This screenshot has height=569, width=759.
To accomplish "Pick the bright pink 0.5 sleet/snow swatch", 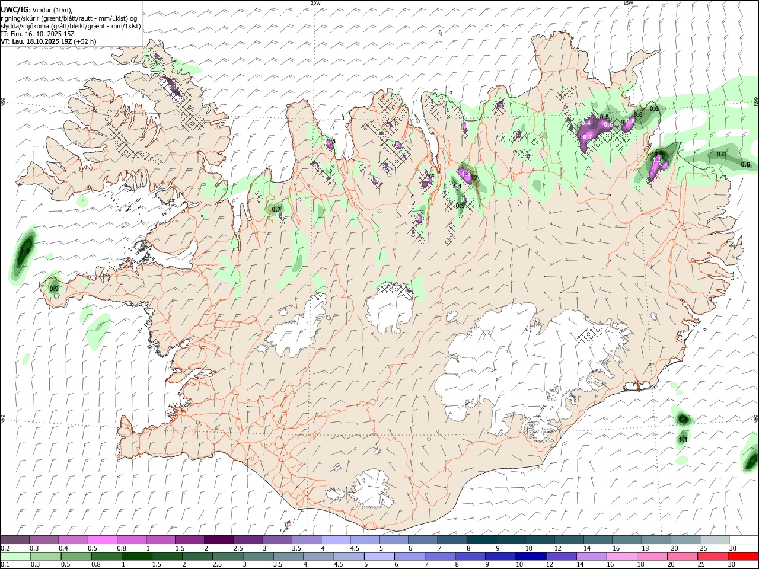I will coord(103,539).
